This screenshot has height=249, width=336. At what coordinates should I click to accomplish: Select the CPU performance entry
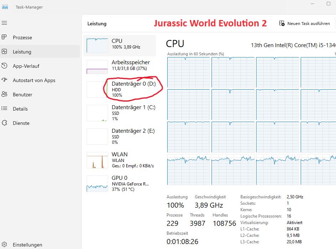point(119,46)
